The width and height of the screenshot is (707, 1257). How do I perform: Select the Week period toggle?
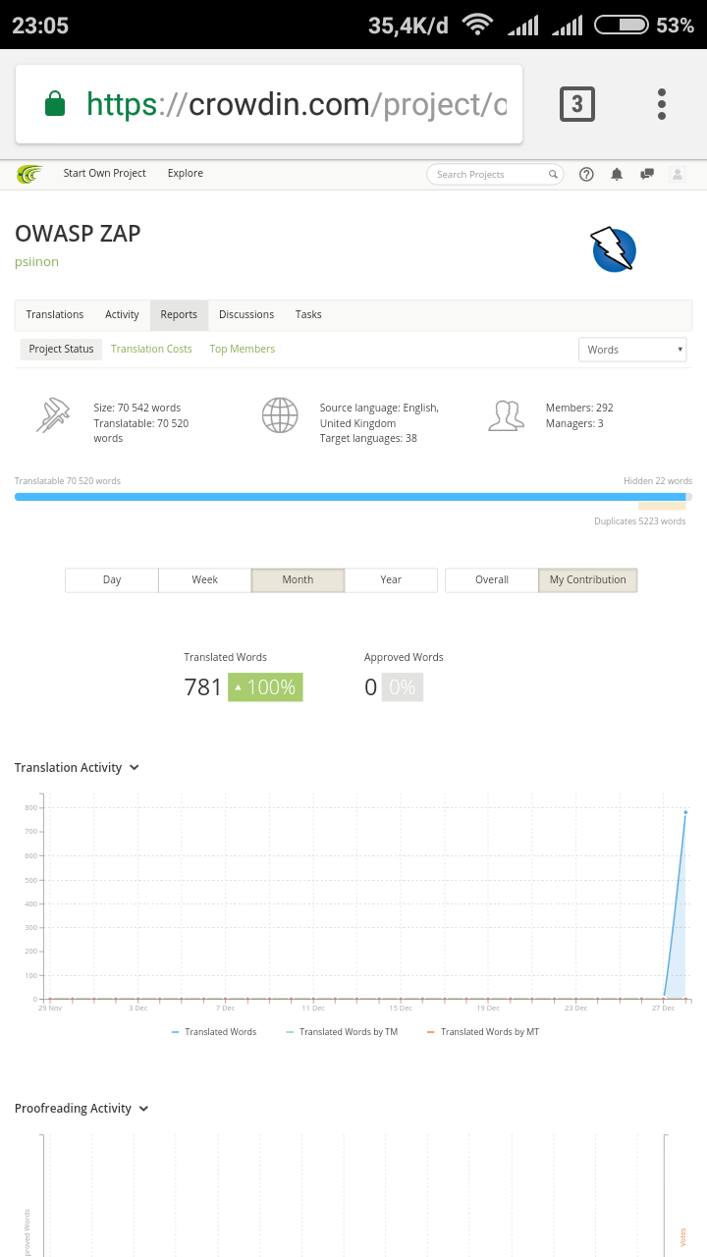pyautogui.click(x=204, y=579)
